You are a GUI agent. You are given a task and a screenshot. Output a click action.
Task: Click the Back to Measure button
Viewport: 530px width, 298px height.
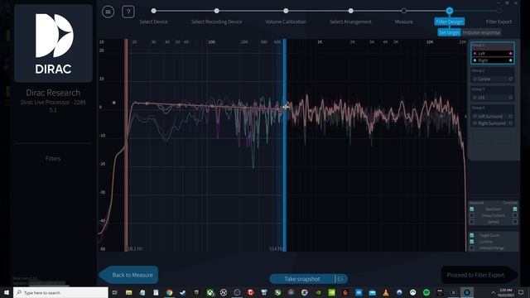(129, 275)
